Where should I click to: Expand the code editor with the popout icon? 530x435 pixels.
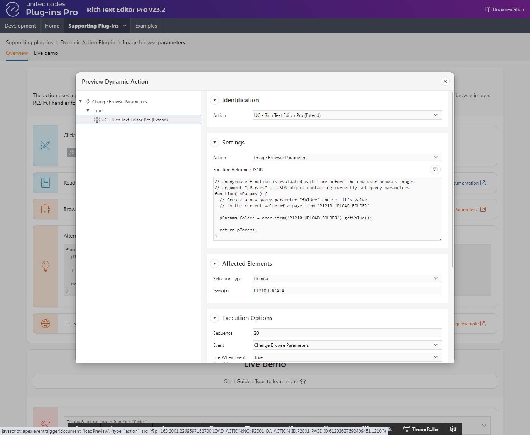point(435,169)
